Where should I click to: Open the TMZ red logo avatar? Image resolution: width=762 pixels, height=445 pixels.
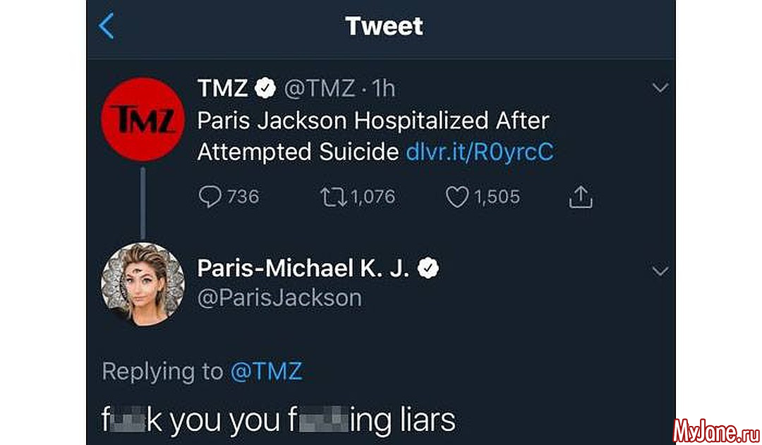click(x=143, y=120)
